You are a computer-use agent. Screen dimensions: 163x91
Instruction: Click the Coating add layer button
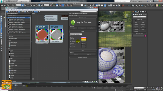click(x=83, y=28)
